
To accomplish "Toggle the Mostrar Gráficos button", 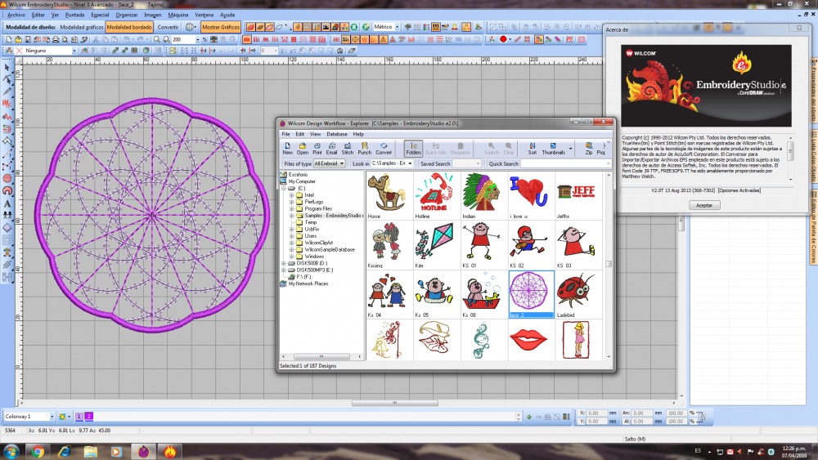I will 221,27.
